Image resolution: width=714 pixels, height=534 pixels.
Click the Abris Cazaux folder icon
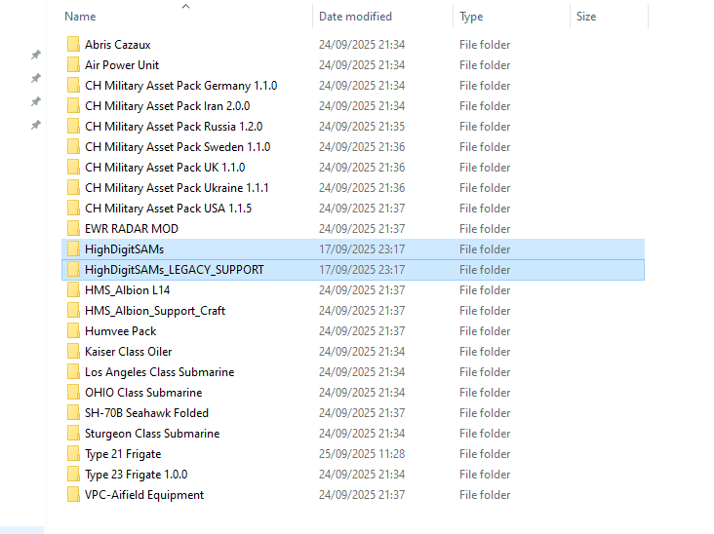pyautogui.click(x=73, y=45)
